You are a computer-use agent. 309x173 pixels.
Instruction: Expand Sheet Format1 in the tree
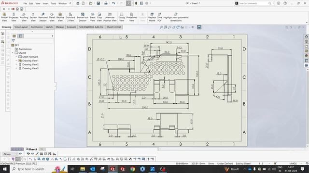pos(16,57)
